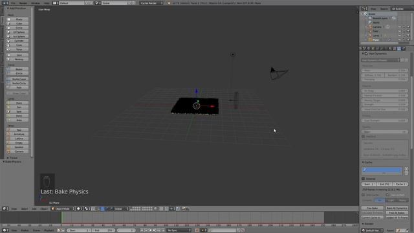Viewport: 414px width, 233px height.
Task: Open the Object Mode dropdown
Action: [63, 208]
